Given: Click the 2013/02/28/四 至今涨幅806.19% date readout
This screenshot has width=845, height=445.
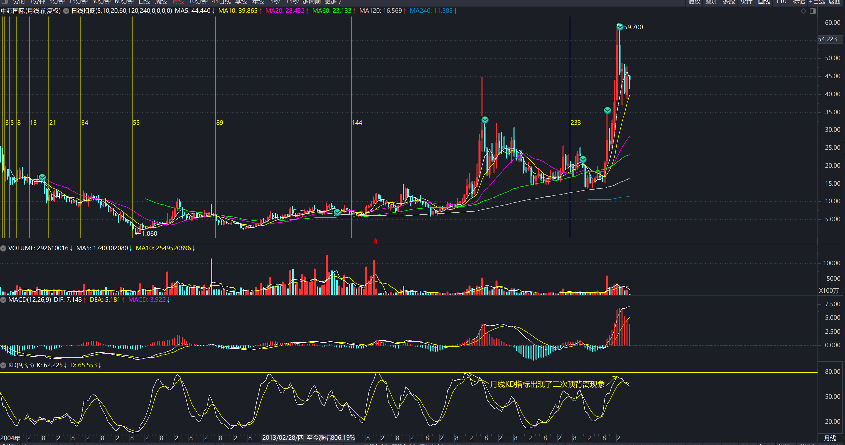Looking at the screenshot, I should [x=308, y=438].
